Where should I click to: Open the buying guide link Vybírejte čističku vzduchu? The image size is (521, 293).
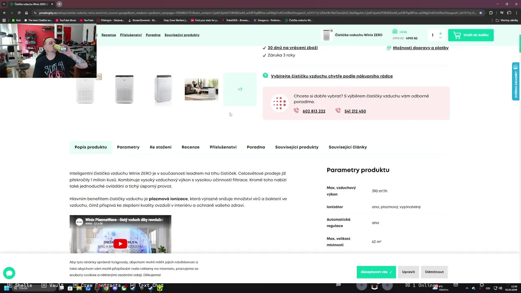332,76
